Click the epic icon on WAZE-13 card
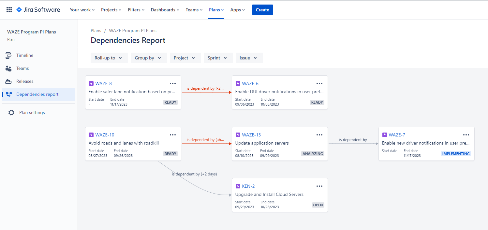Viewport: 488px width, 230px height. click(x=238, y=135)
